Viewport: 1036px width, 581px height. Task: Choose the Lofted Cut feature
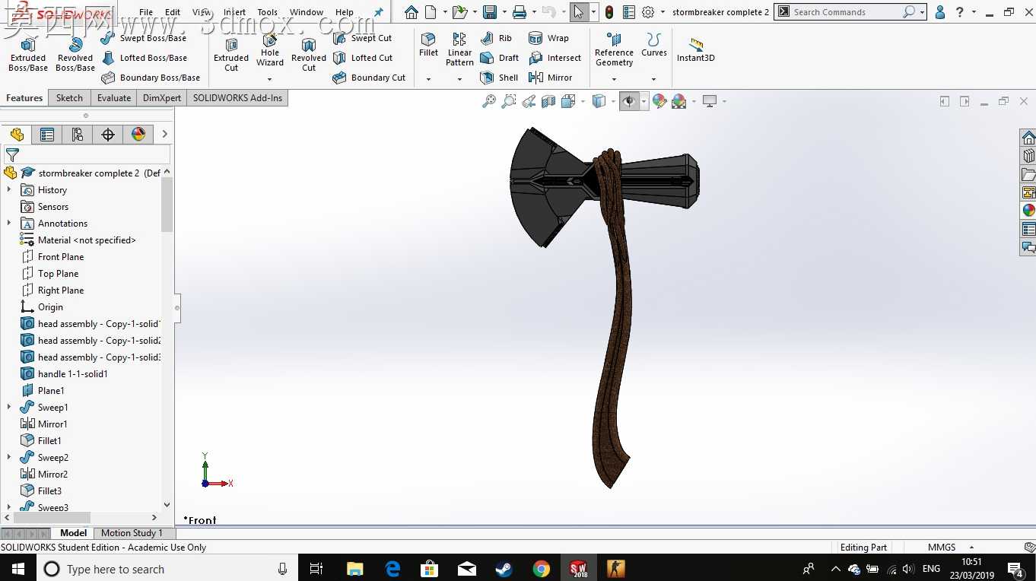(363, 58)
